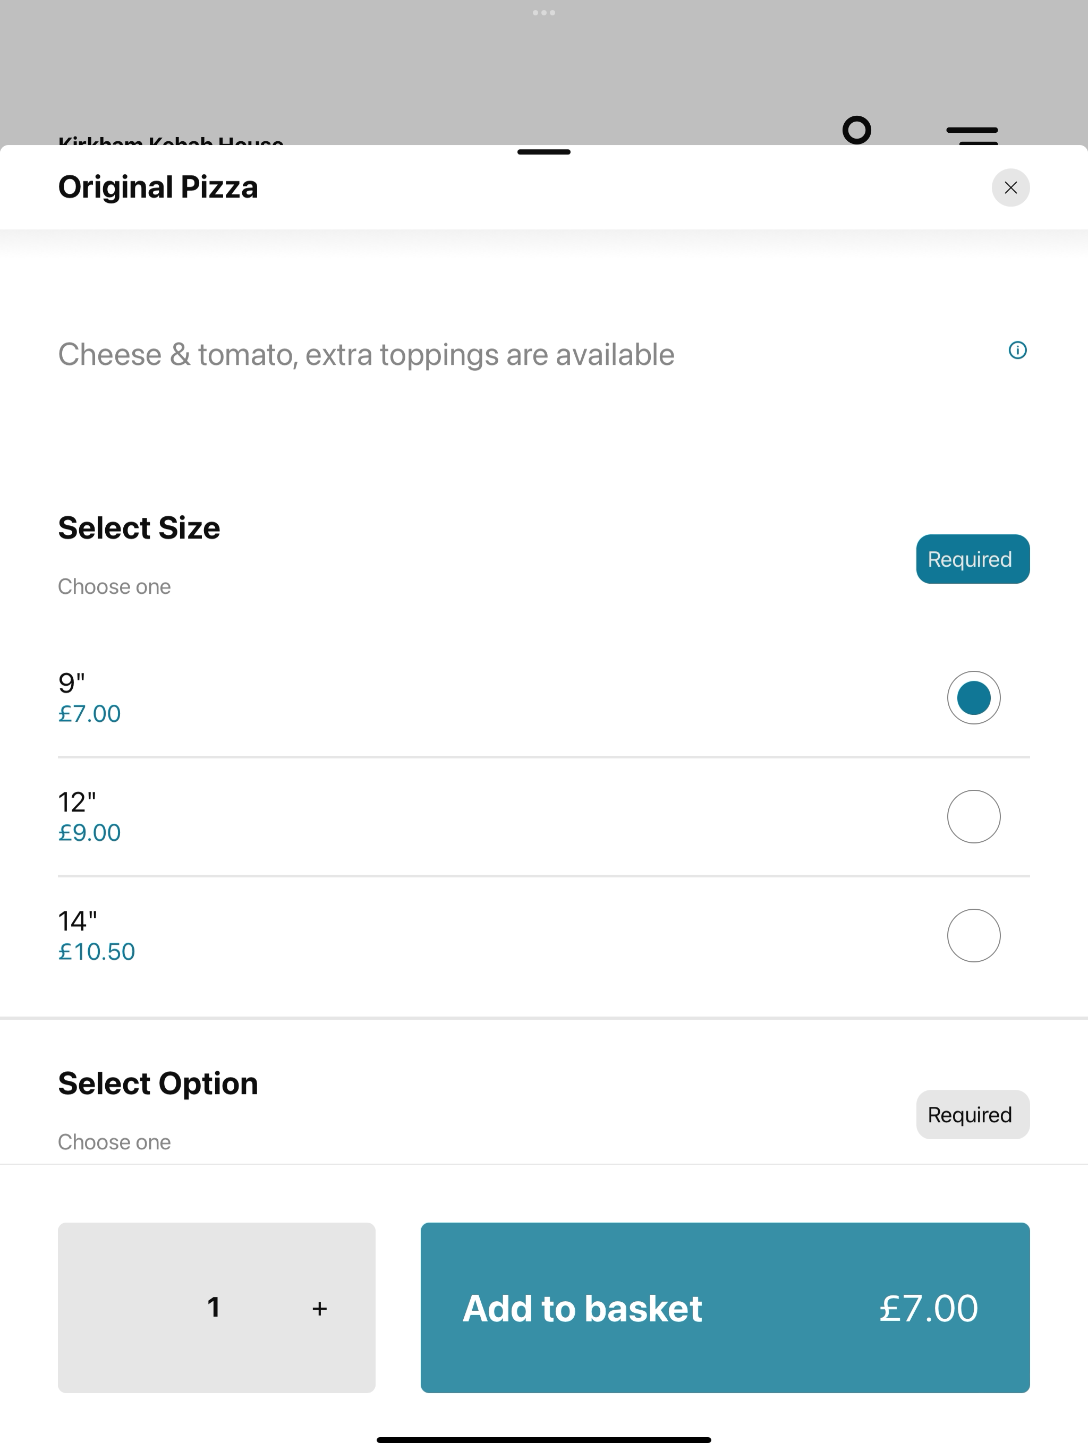
Task: Open the item info icon
Action: pos(1017,351)
